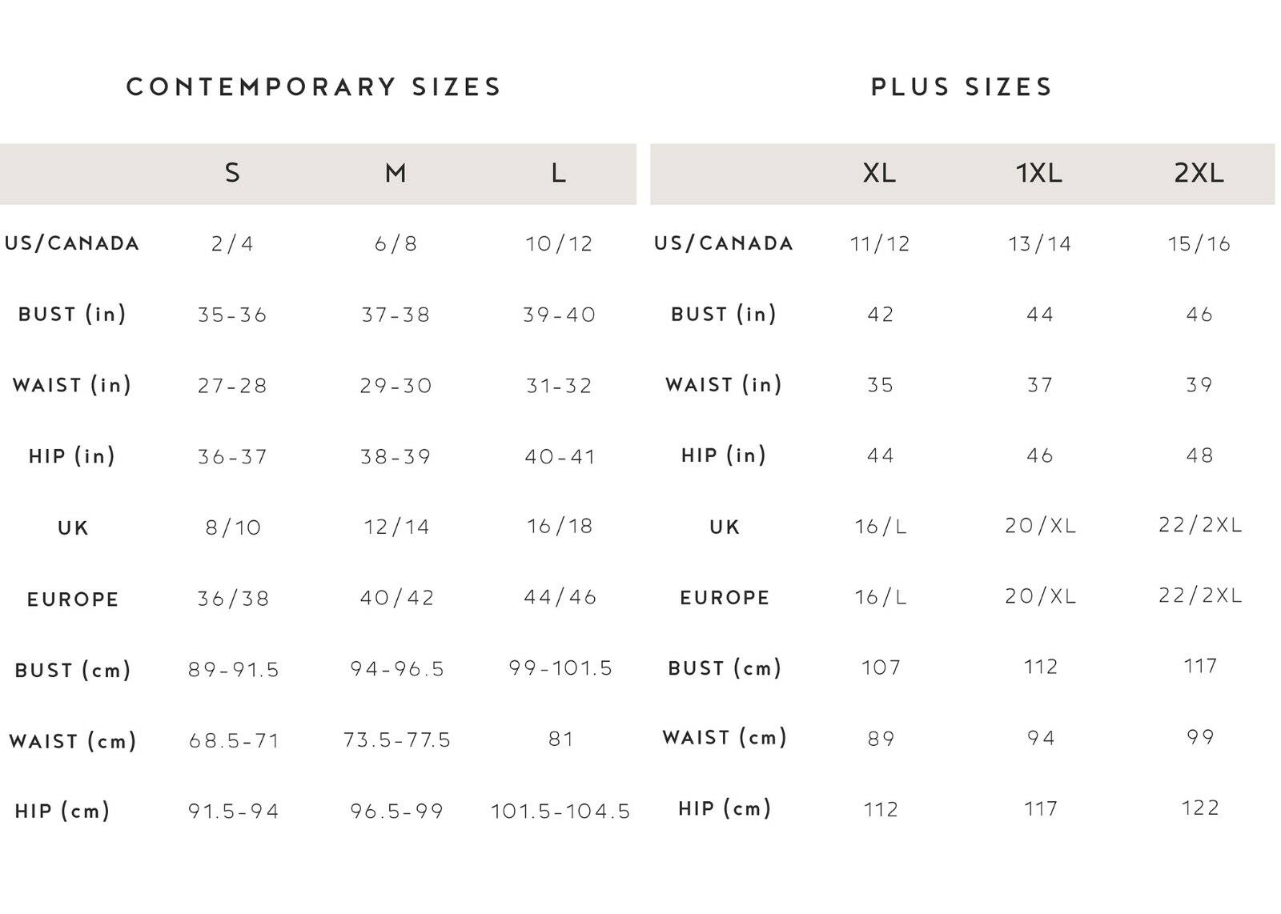The width and height of the screenshot is (1281, 914).
Task: Click the 37-38 bust inches value
Action: click(x=396, y=315)
